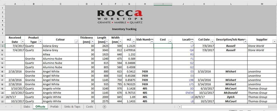Select column M header

click(x=262, y=4)
